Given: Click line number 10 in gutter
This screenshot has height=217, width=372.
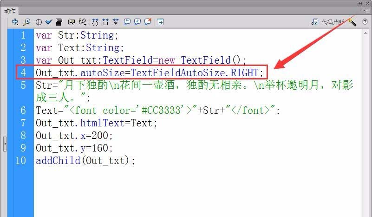Looking at the screenshot, I should pos(21,161).
